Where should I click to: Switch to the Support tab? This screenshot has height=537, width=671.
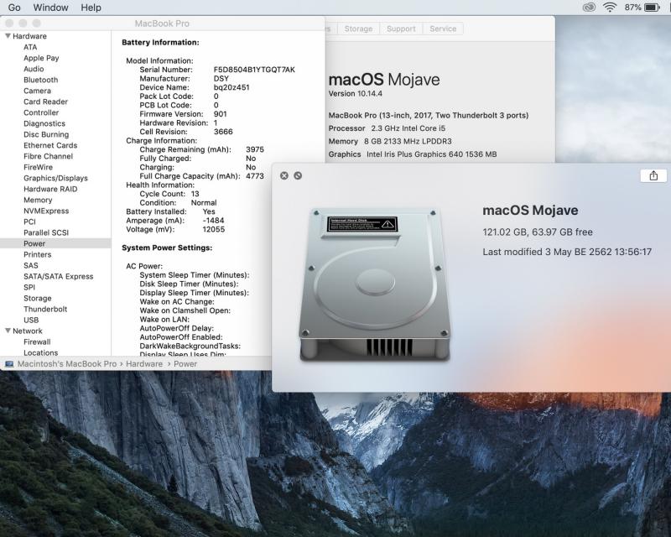tap(401, 29)
